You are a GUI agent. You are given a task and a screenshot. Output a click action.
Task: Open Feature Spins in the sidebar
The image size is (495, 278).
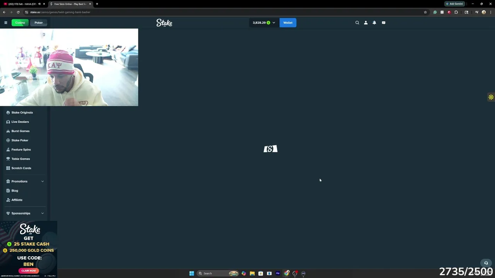tap(21, 149)
